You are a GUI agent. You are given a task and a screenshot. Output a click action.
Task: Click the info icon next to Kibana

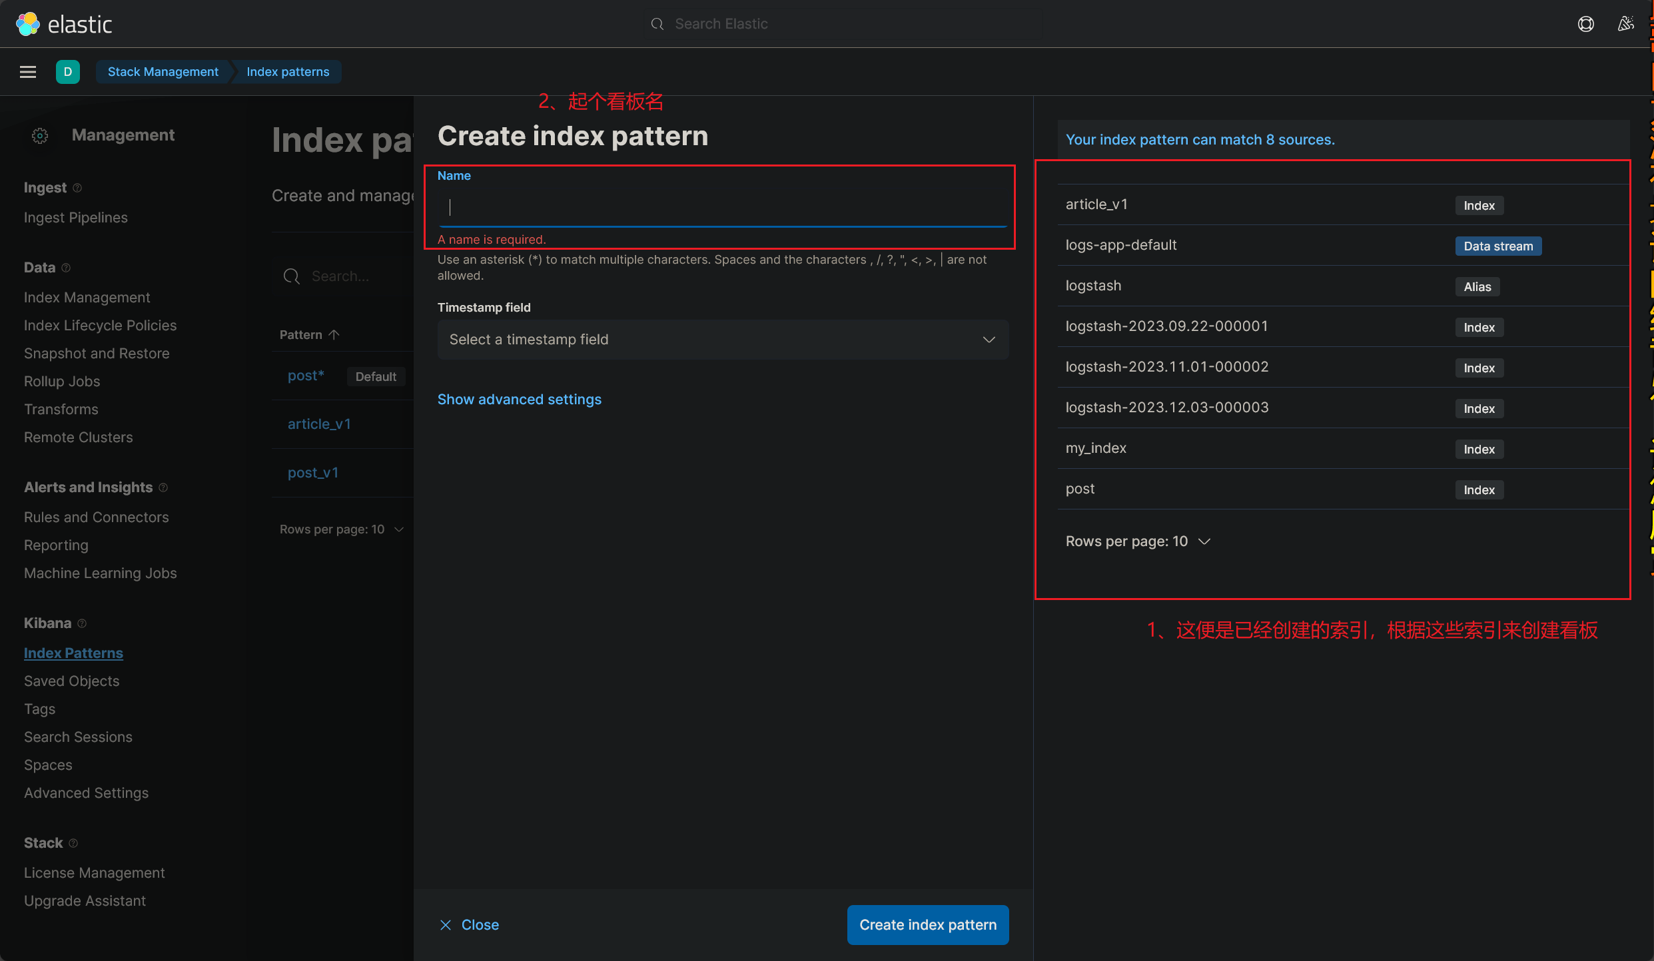(x=82, y=623)
